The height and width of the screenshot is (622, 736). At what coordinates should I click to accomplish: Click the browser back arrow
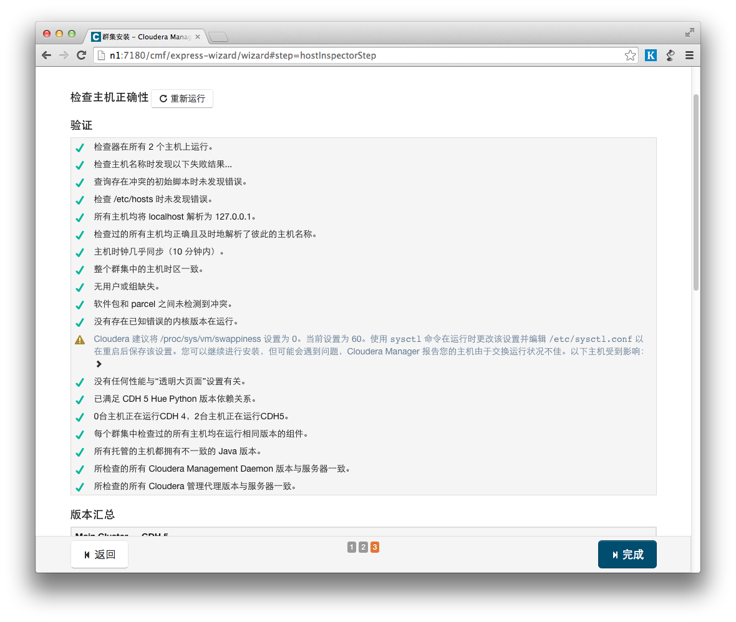[x=46, y=55]
